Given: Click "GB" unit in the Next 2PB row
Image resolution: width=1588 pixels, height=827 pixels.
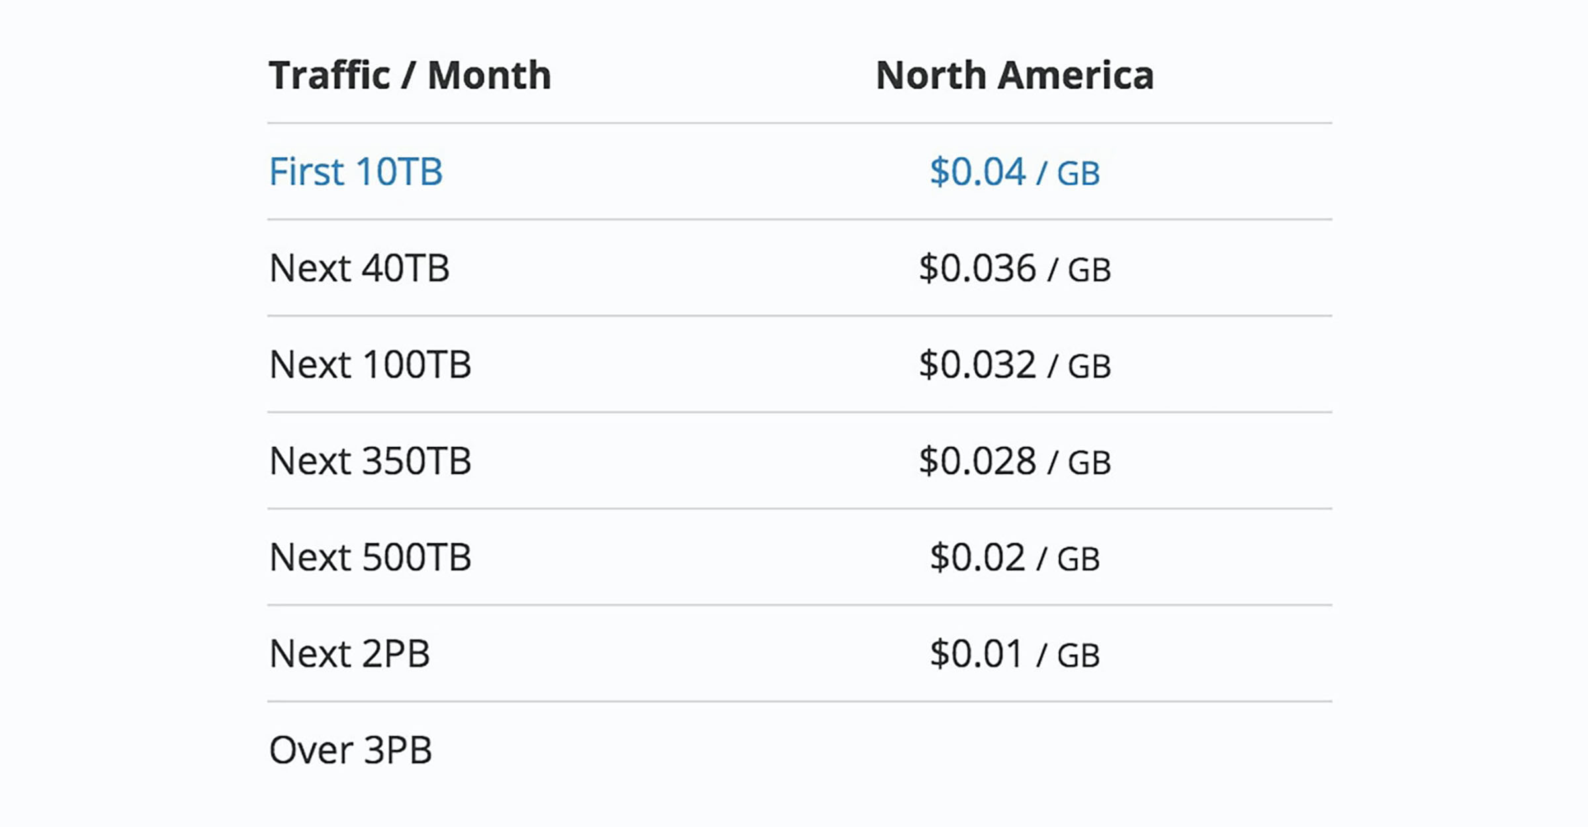Looking at the screenshot, I should (x=1078, y=656).
